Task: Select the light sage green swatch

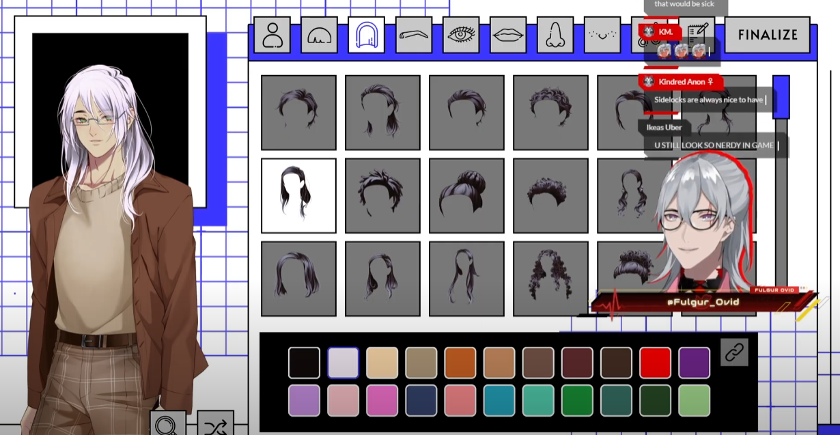Action: click(694, 401)
